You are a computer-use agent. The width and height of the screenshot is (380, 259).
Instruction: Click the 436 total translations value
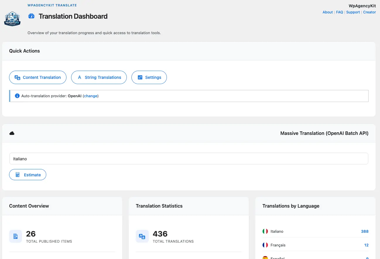point(160,234)
